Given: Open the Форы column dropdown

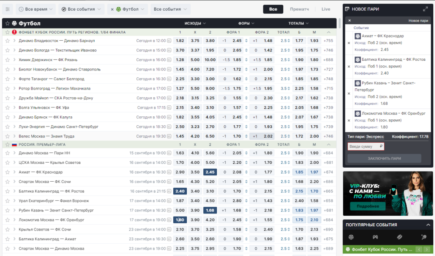Looking at the screenshot, I should point(246,23).
